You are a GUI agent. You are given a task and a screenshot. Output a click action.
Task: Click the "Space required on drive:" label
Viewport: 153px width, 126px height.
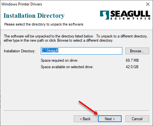coord(60,60)
